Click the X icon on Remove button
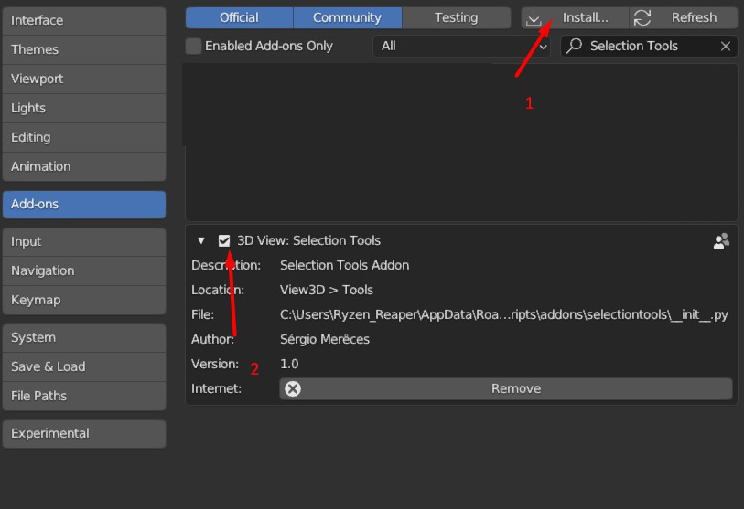The width and height of the screenshot is (744, 509). [293, 388]
